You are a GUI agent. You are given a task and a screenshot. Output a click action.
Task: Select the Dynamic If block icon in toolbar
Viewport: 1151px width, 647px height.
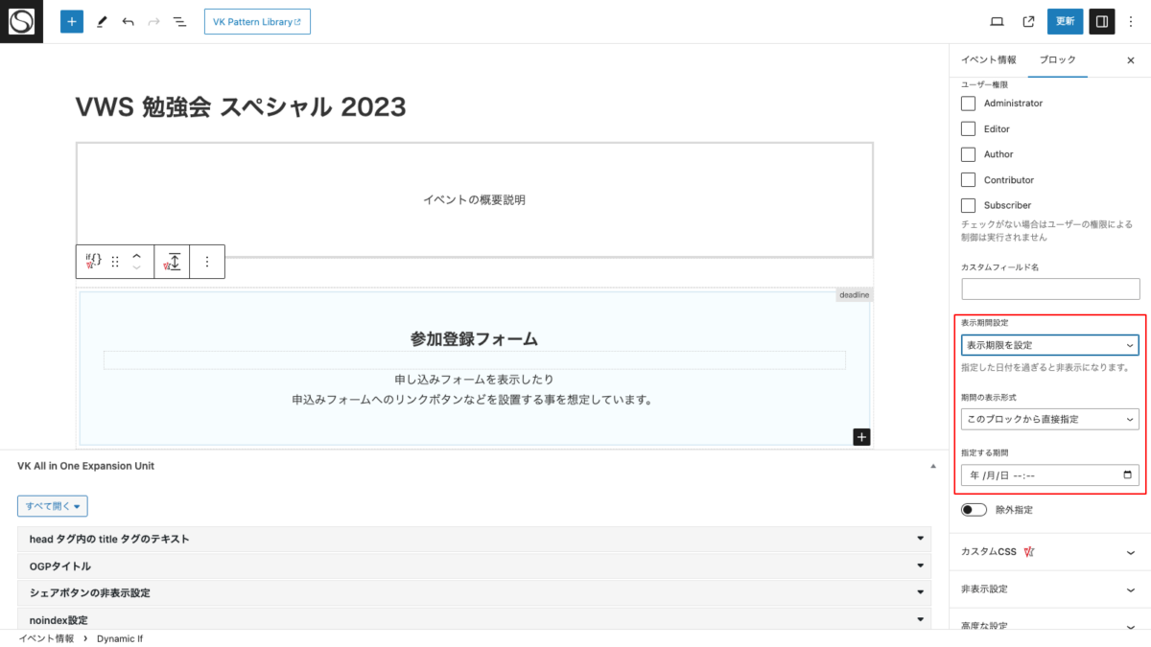point(91,261)
